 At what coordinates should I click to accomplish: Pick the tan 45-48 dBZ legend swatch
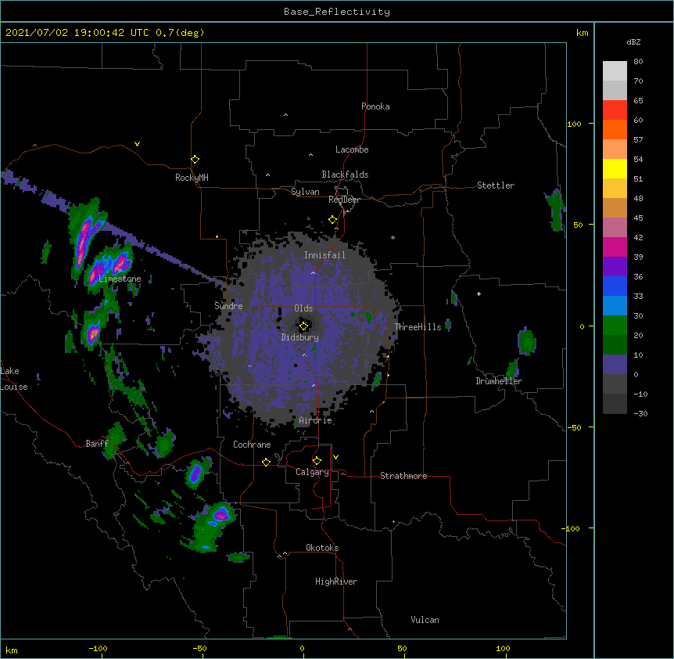[x=615, y=207]
